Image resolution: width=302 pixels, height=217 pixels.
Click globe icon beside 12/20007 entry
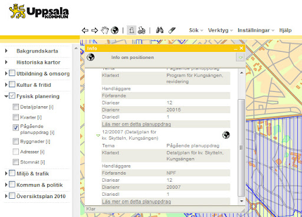point(226,135)
